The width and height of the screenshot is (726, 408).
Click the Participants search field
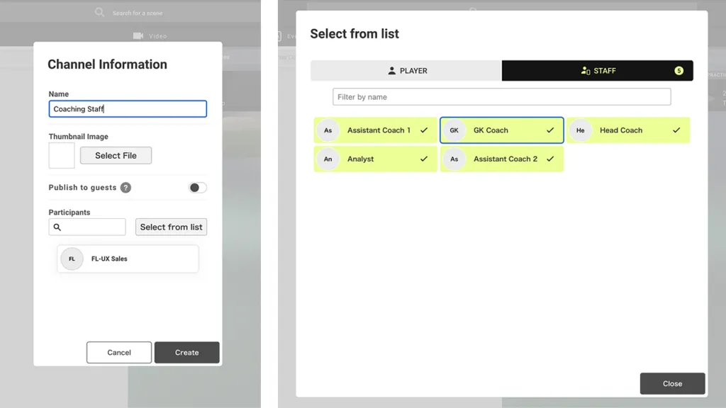pos(87,227)
